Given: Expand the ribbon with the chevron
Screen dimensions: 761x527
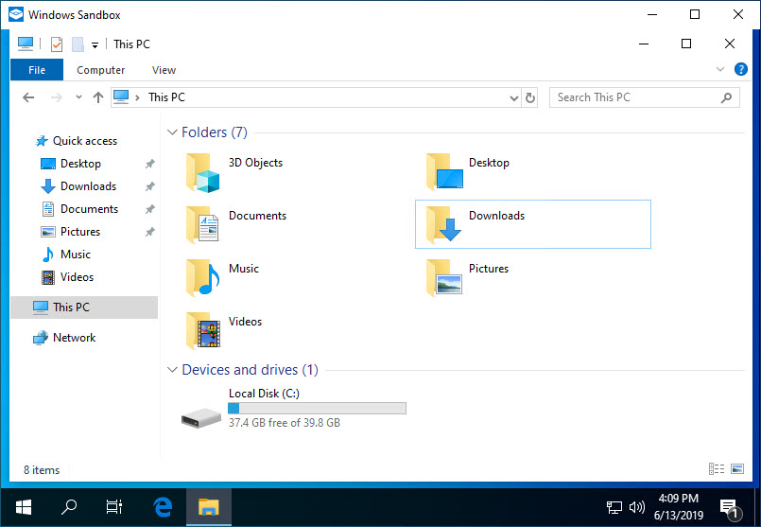Looking at the screenshot, I should click(720, 69).
